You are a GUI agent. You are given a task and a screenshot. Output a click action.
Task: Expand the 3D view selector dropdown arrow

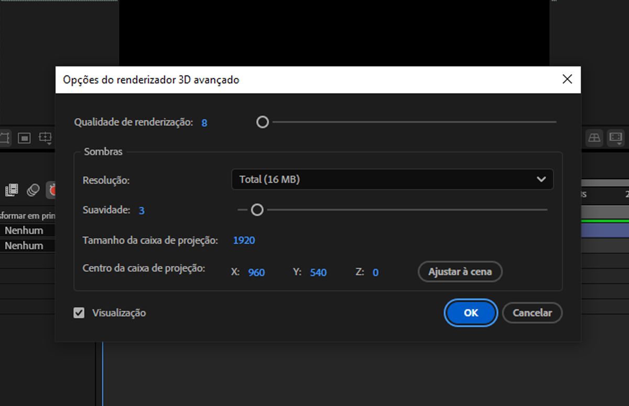pyautogui.click(x=619, y=144)
